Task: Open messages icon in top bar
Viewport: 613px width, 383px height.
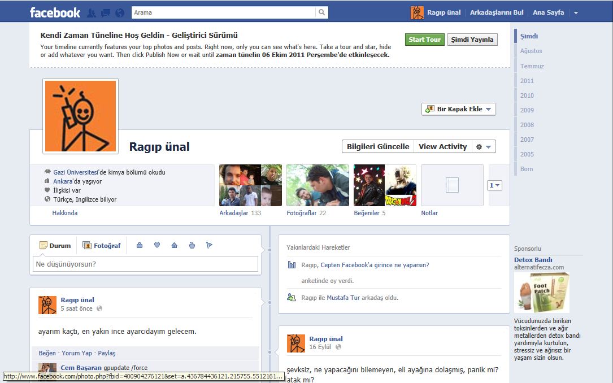Action: coord(106,13)
